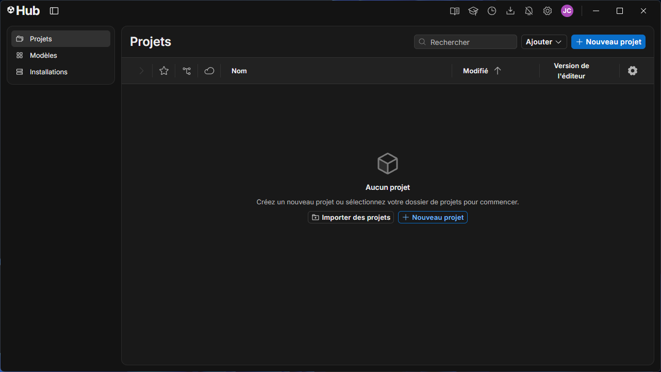Expand the chevron in the table header
This screenshot has height=372, width=661.
[x=141, y=71]
